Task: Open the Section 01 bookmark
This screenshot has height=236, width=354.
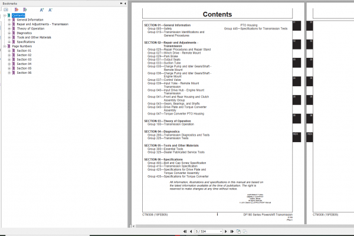Action: pyautogui.click(x=24, y=51)
